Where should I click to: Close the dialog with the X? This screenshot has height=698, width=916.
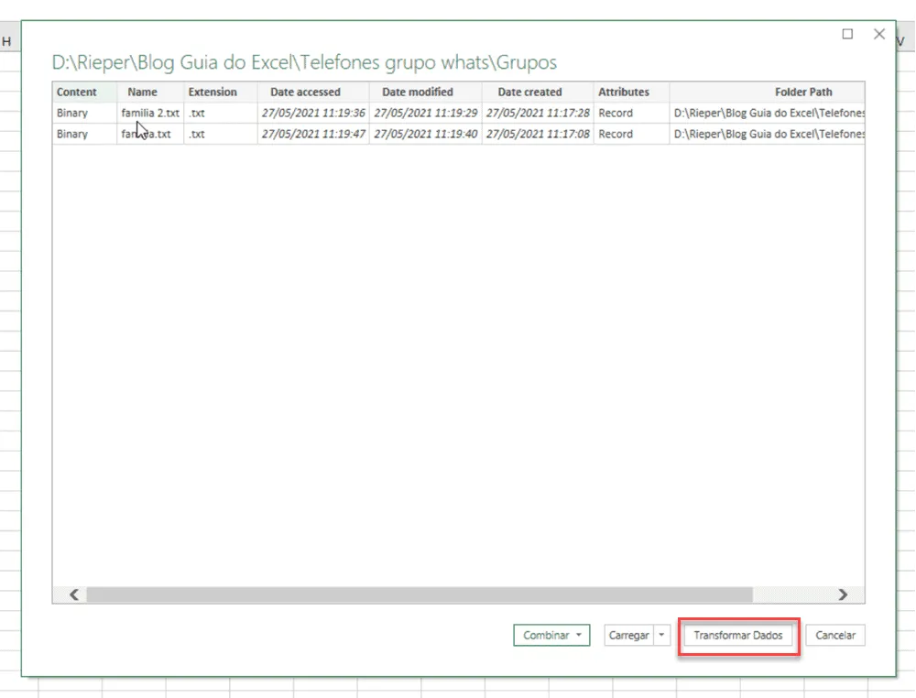879,34
